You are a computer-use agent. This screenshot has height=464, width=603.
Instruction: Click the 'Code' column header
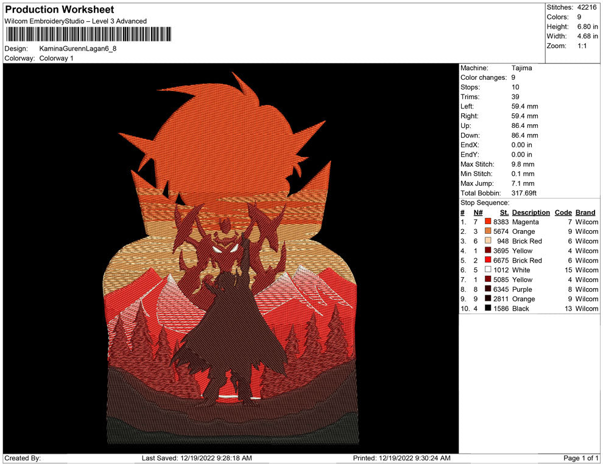pyautogui.click(x=563, y=213)
